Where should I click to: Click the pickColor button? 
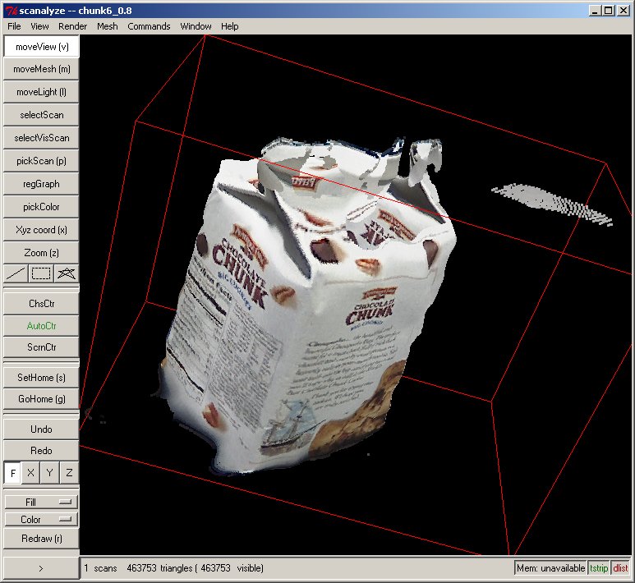tap(41, 207)
